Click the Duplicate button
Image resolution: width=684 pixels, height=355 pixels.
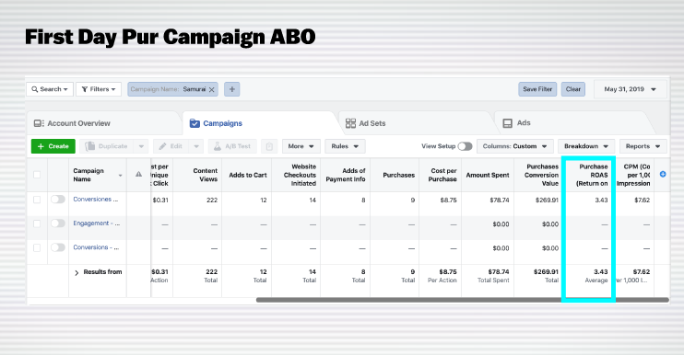pos(107,146)
